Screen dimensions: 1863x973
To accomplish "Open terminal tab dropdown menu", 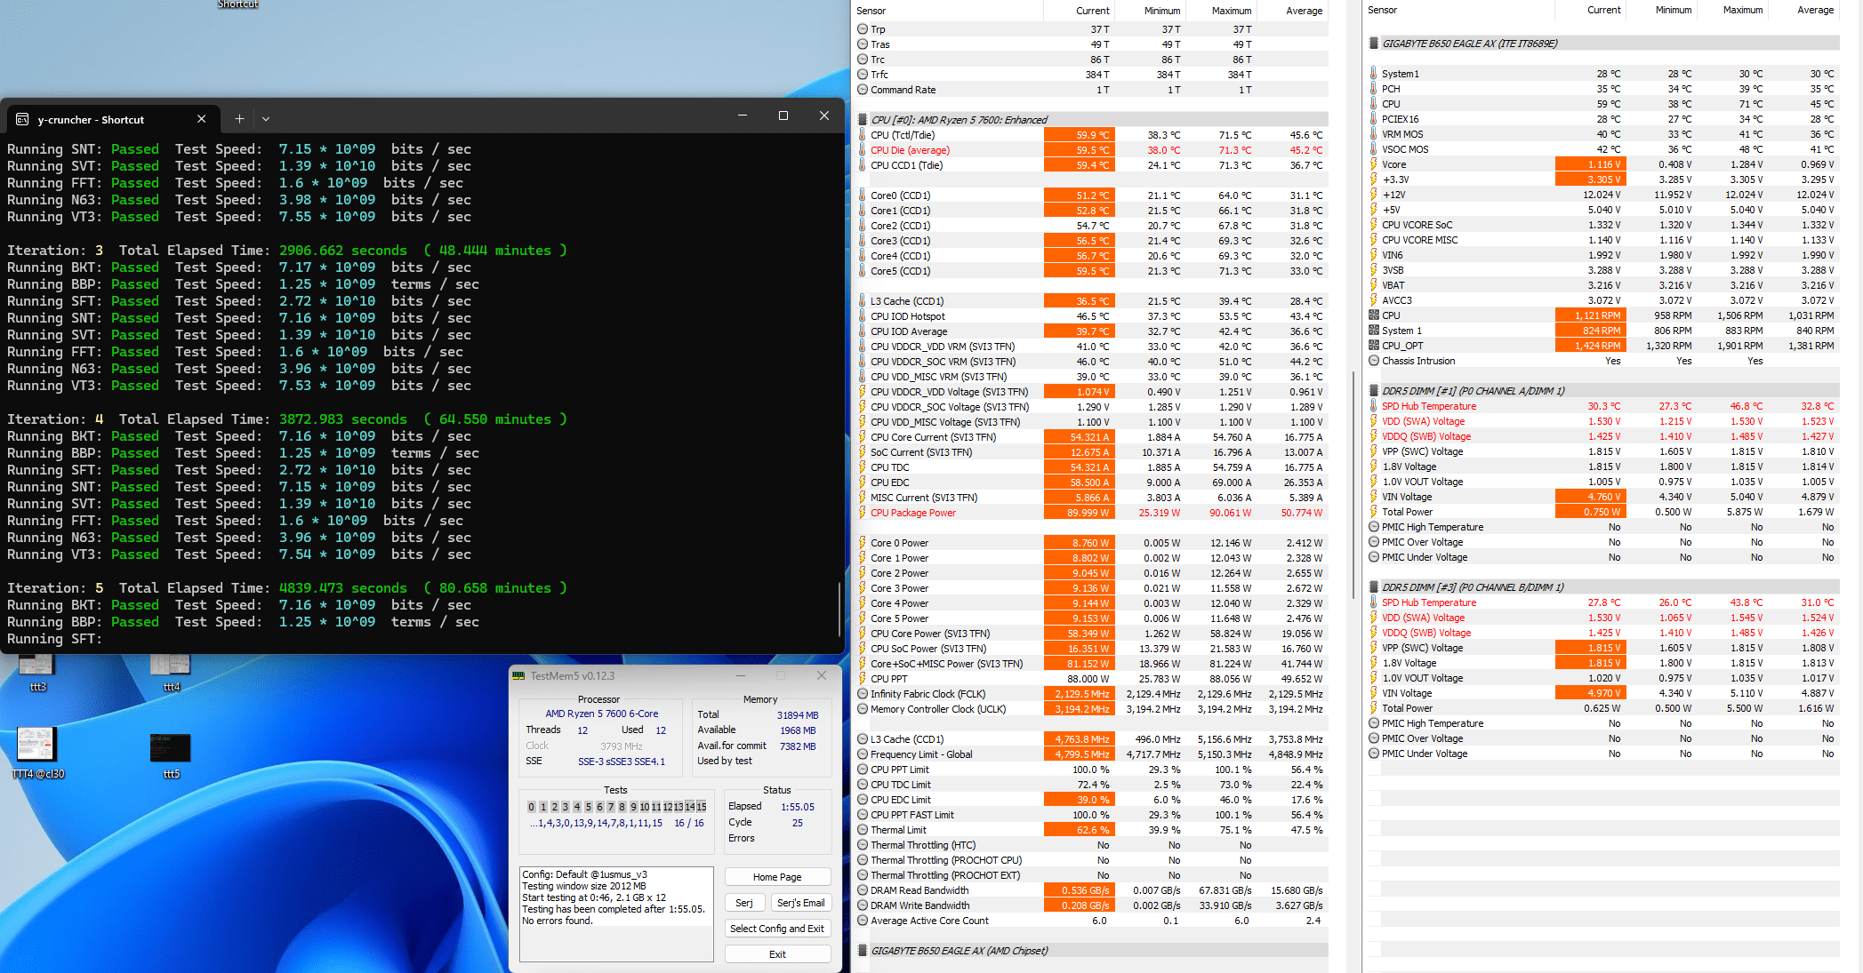I will (266, 118).
